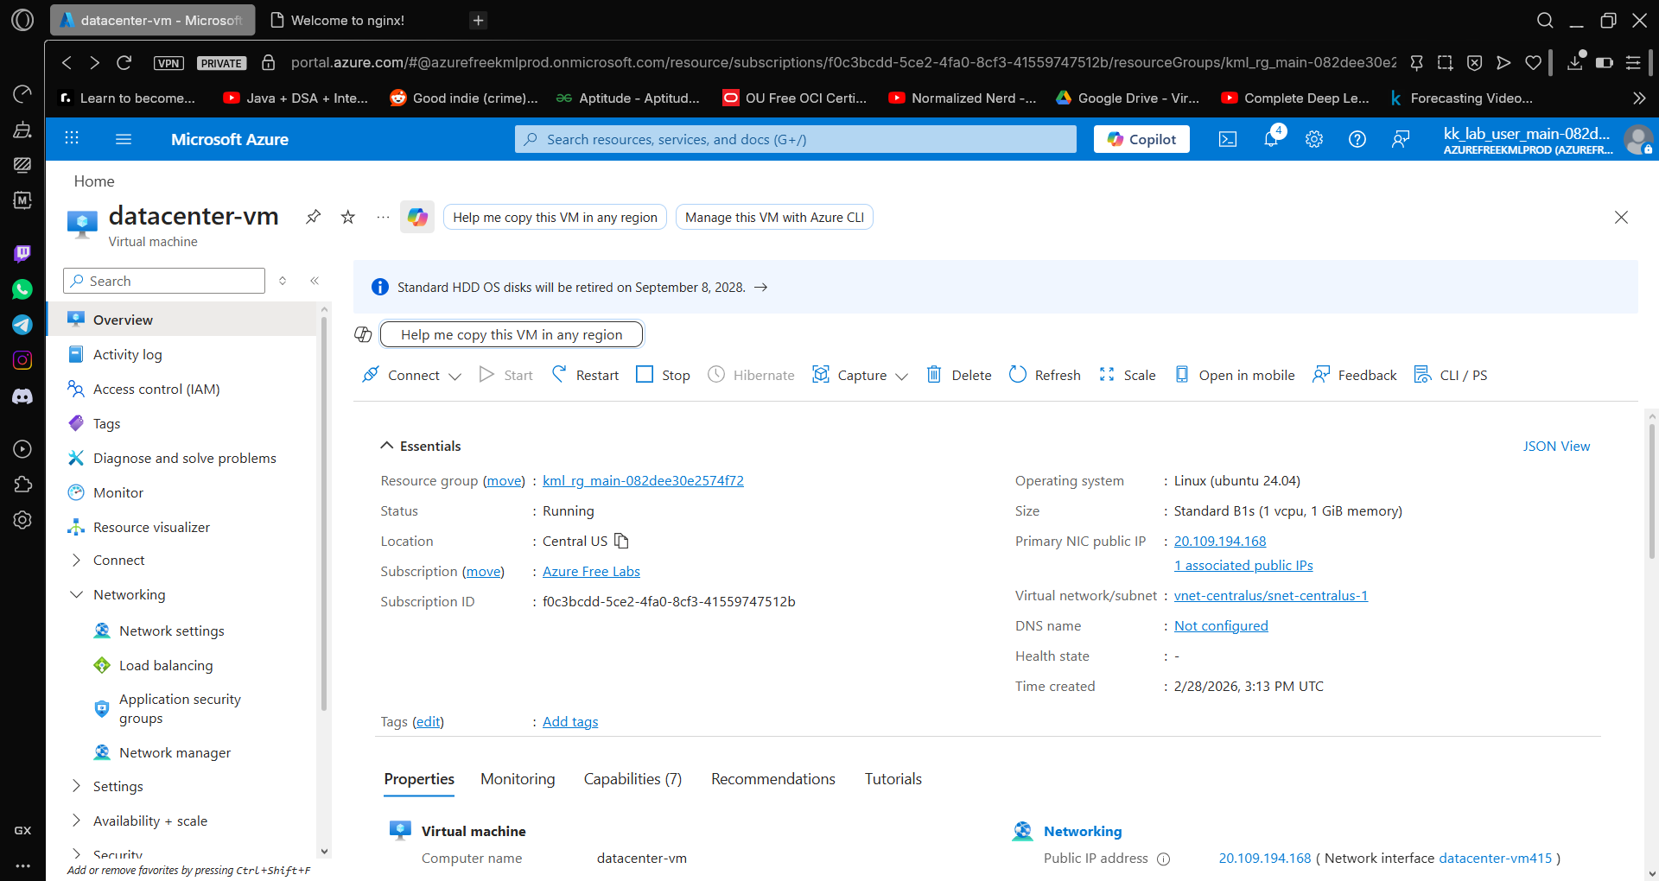
Task: Open Telegram in the Opera sidebar
Action: (22, 325)
